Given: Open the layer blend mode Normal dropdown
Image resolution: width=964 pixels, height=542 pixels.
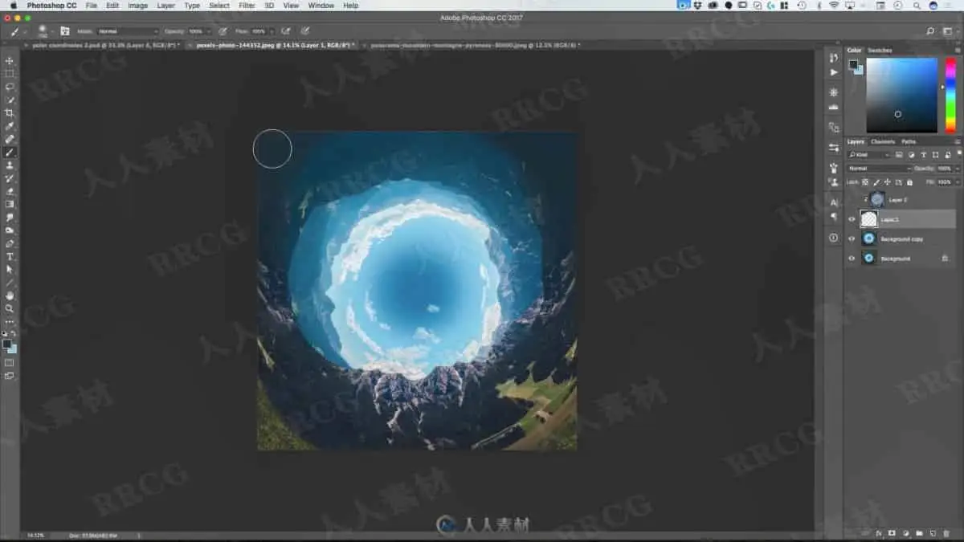Looking at the screenshot, I should (880, 169).
